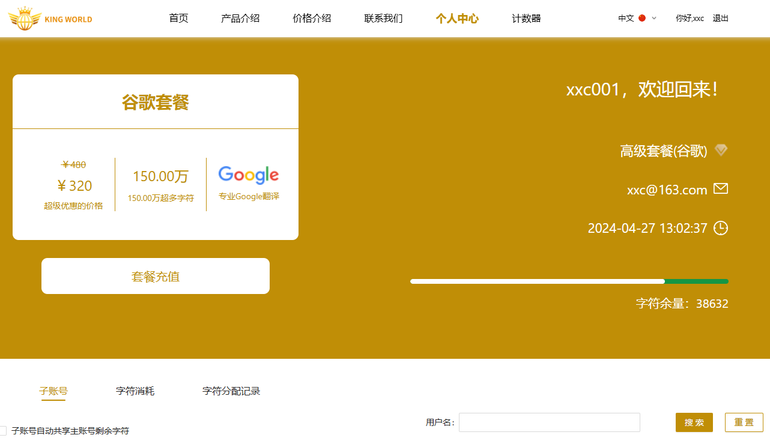770x444 pixels.
Task: Click the envelope icon next to xxc@163.com
Action: [721, 188]
